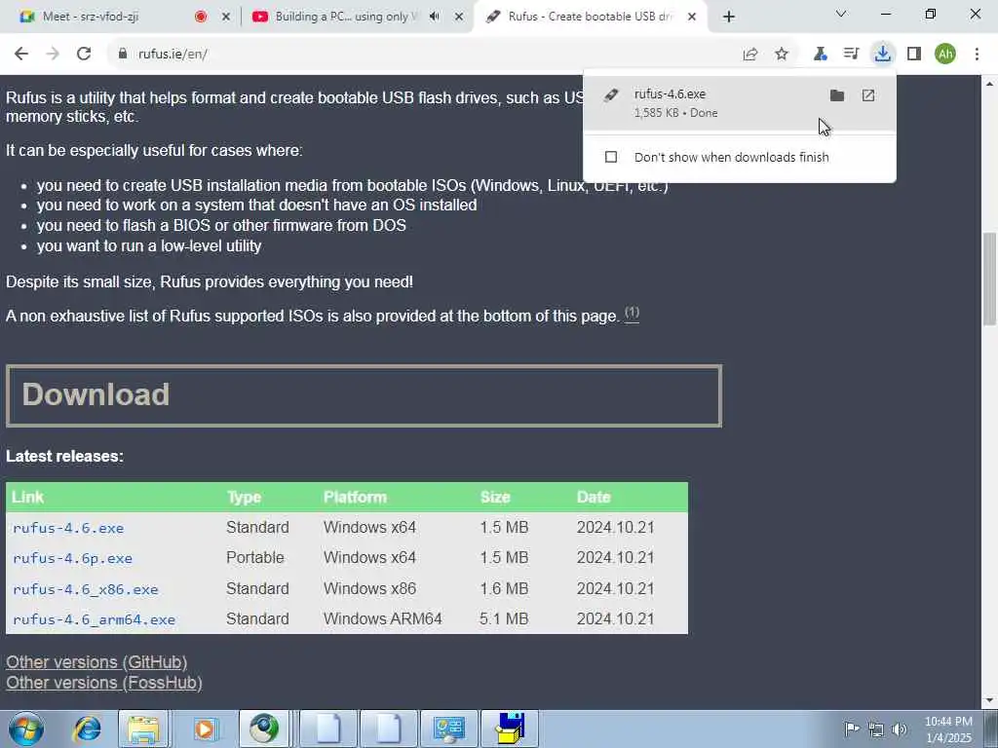The height and width of the screenshot is (748, 998).
Task: Open Windows Explorer folder taskbar icon
Action: pyautogui.click(x=143, y=729)
